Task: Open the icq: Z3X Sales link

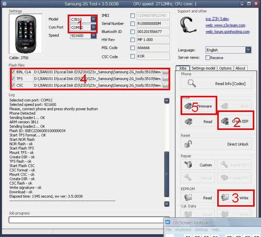Action: (217, 19)
